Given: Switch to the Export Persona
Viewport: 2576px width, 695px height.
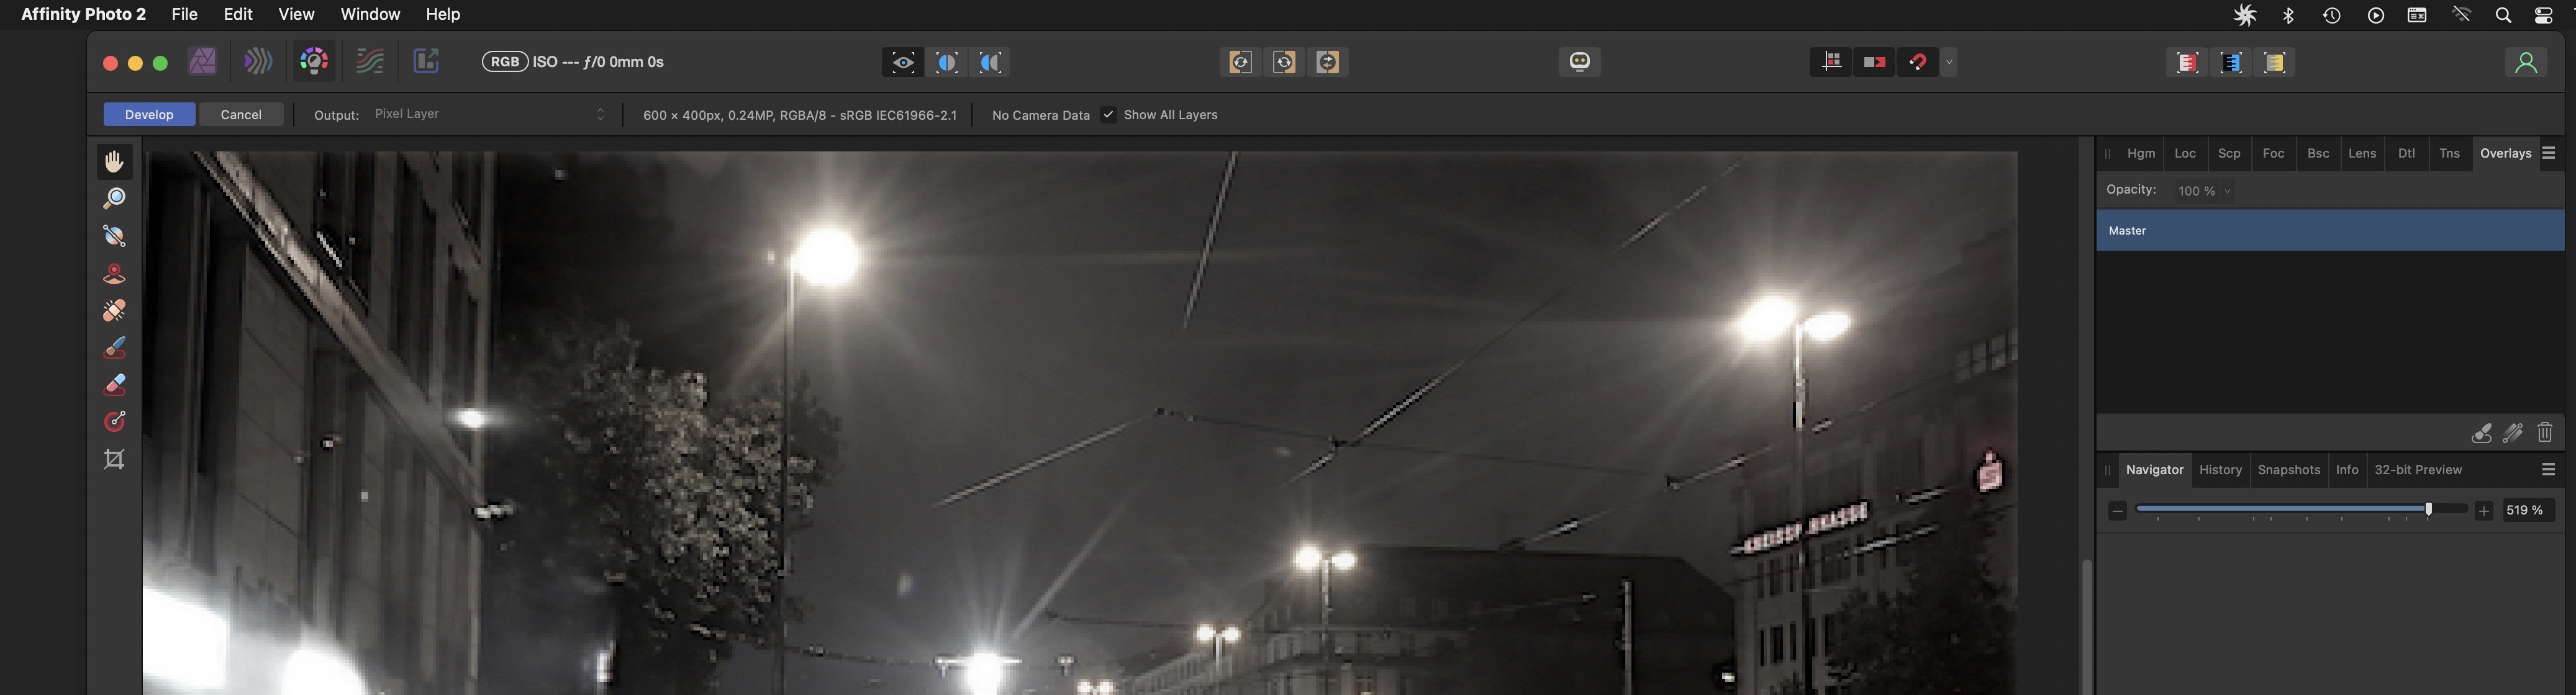Looking at the screenshot, I should (x=426, y=62).
